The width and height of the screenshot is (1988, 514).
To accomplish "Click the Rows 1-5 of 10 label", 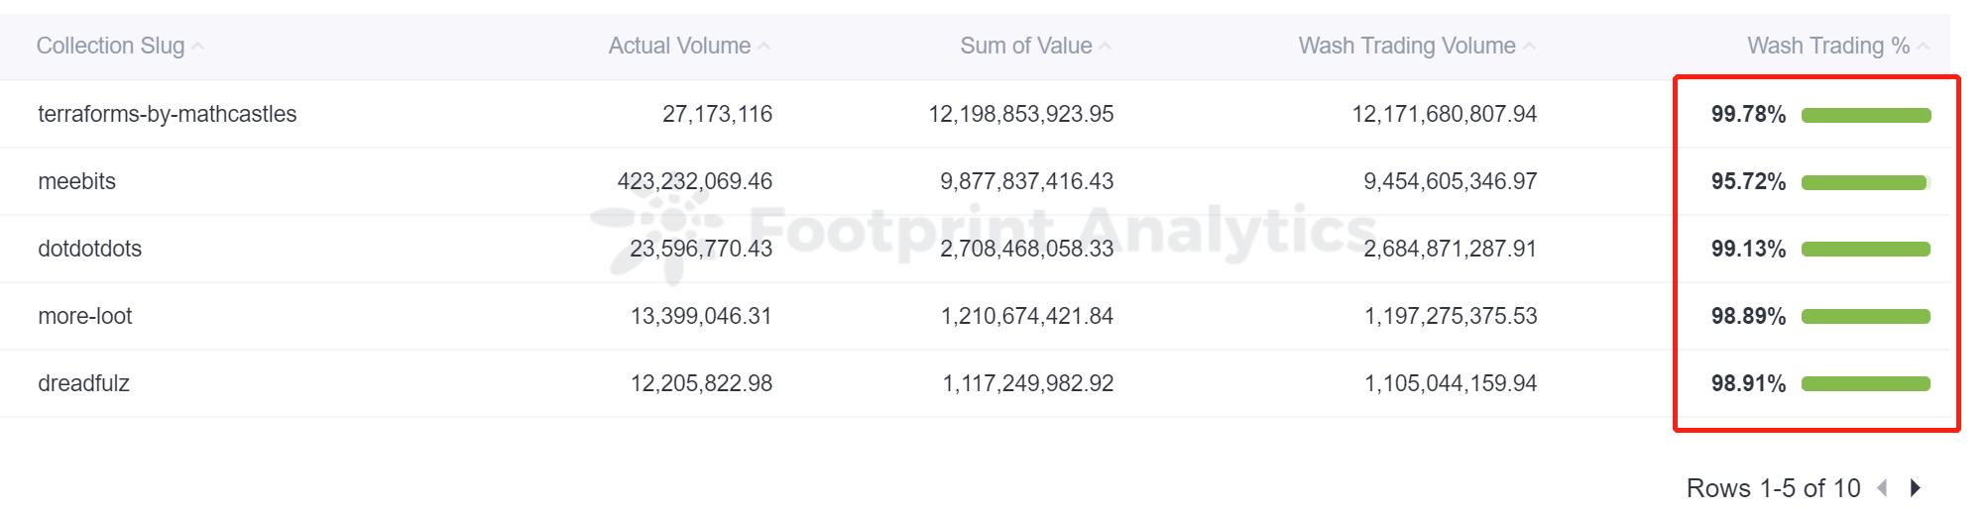I will tap(1773, 488).
